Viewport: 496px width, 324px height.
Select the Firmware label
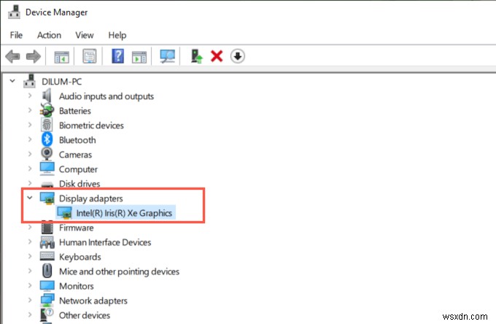point(77,228)
